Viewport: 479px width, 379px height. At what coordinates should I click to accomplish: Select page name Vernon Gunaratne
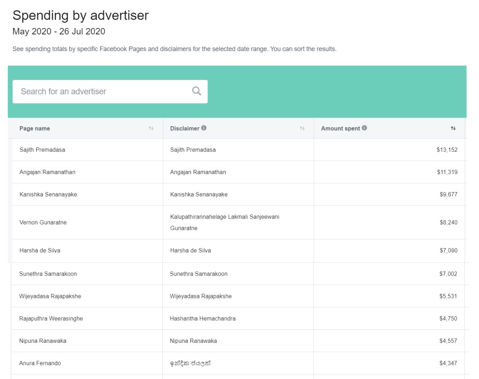coord(43,223)
